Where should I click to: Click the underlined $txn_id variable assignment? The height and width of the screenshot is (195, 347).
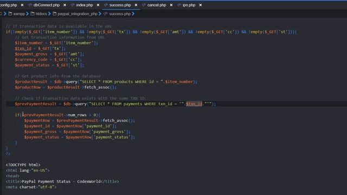click(x=23, y=48)
